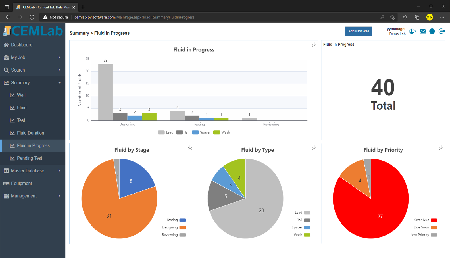Download the Fluid by Type chart

pos(314,148)
